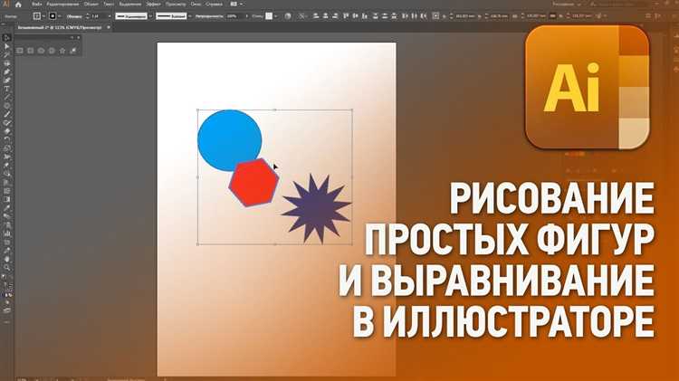Screen dimensions: 679x381
Task: Click the Непрозрачность opacity panel link
Action: coord(210,16)
